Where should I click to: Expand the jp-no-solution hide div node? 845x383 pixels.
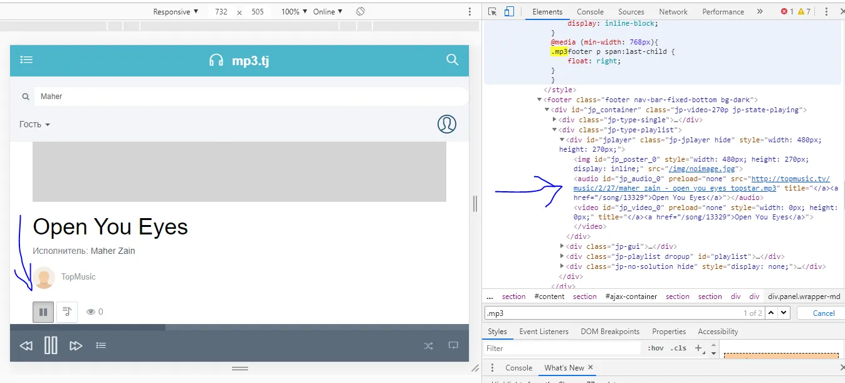(x=562, y=266)
